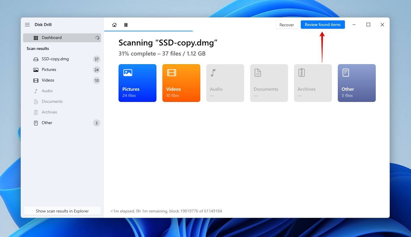The height and width of the screenshot is (237, 411).
Task: Click the Archives icon in the sidebar
Action: coord(36,112)
